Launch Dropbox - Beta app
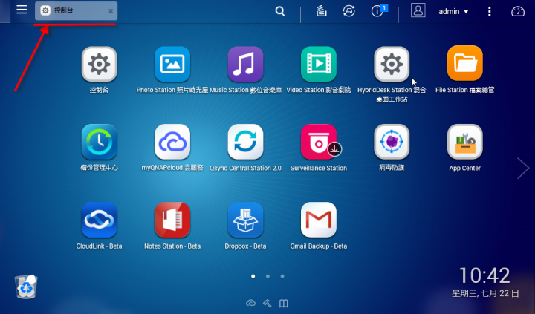Viewport: 535px width, 314px height. pos(245,220)
